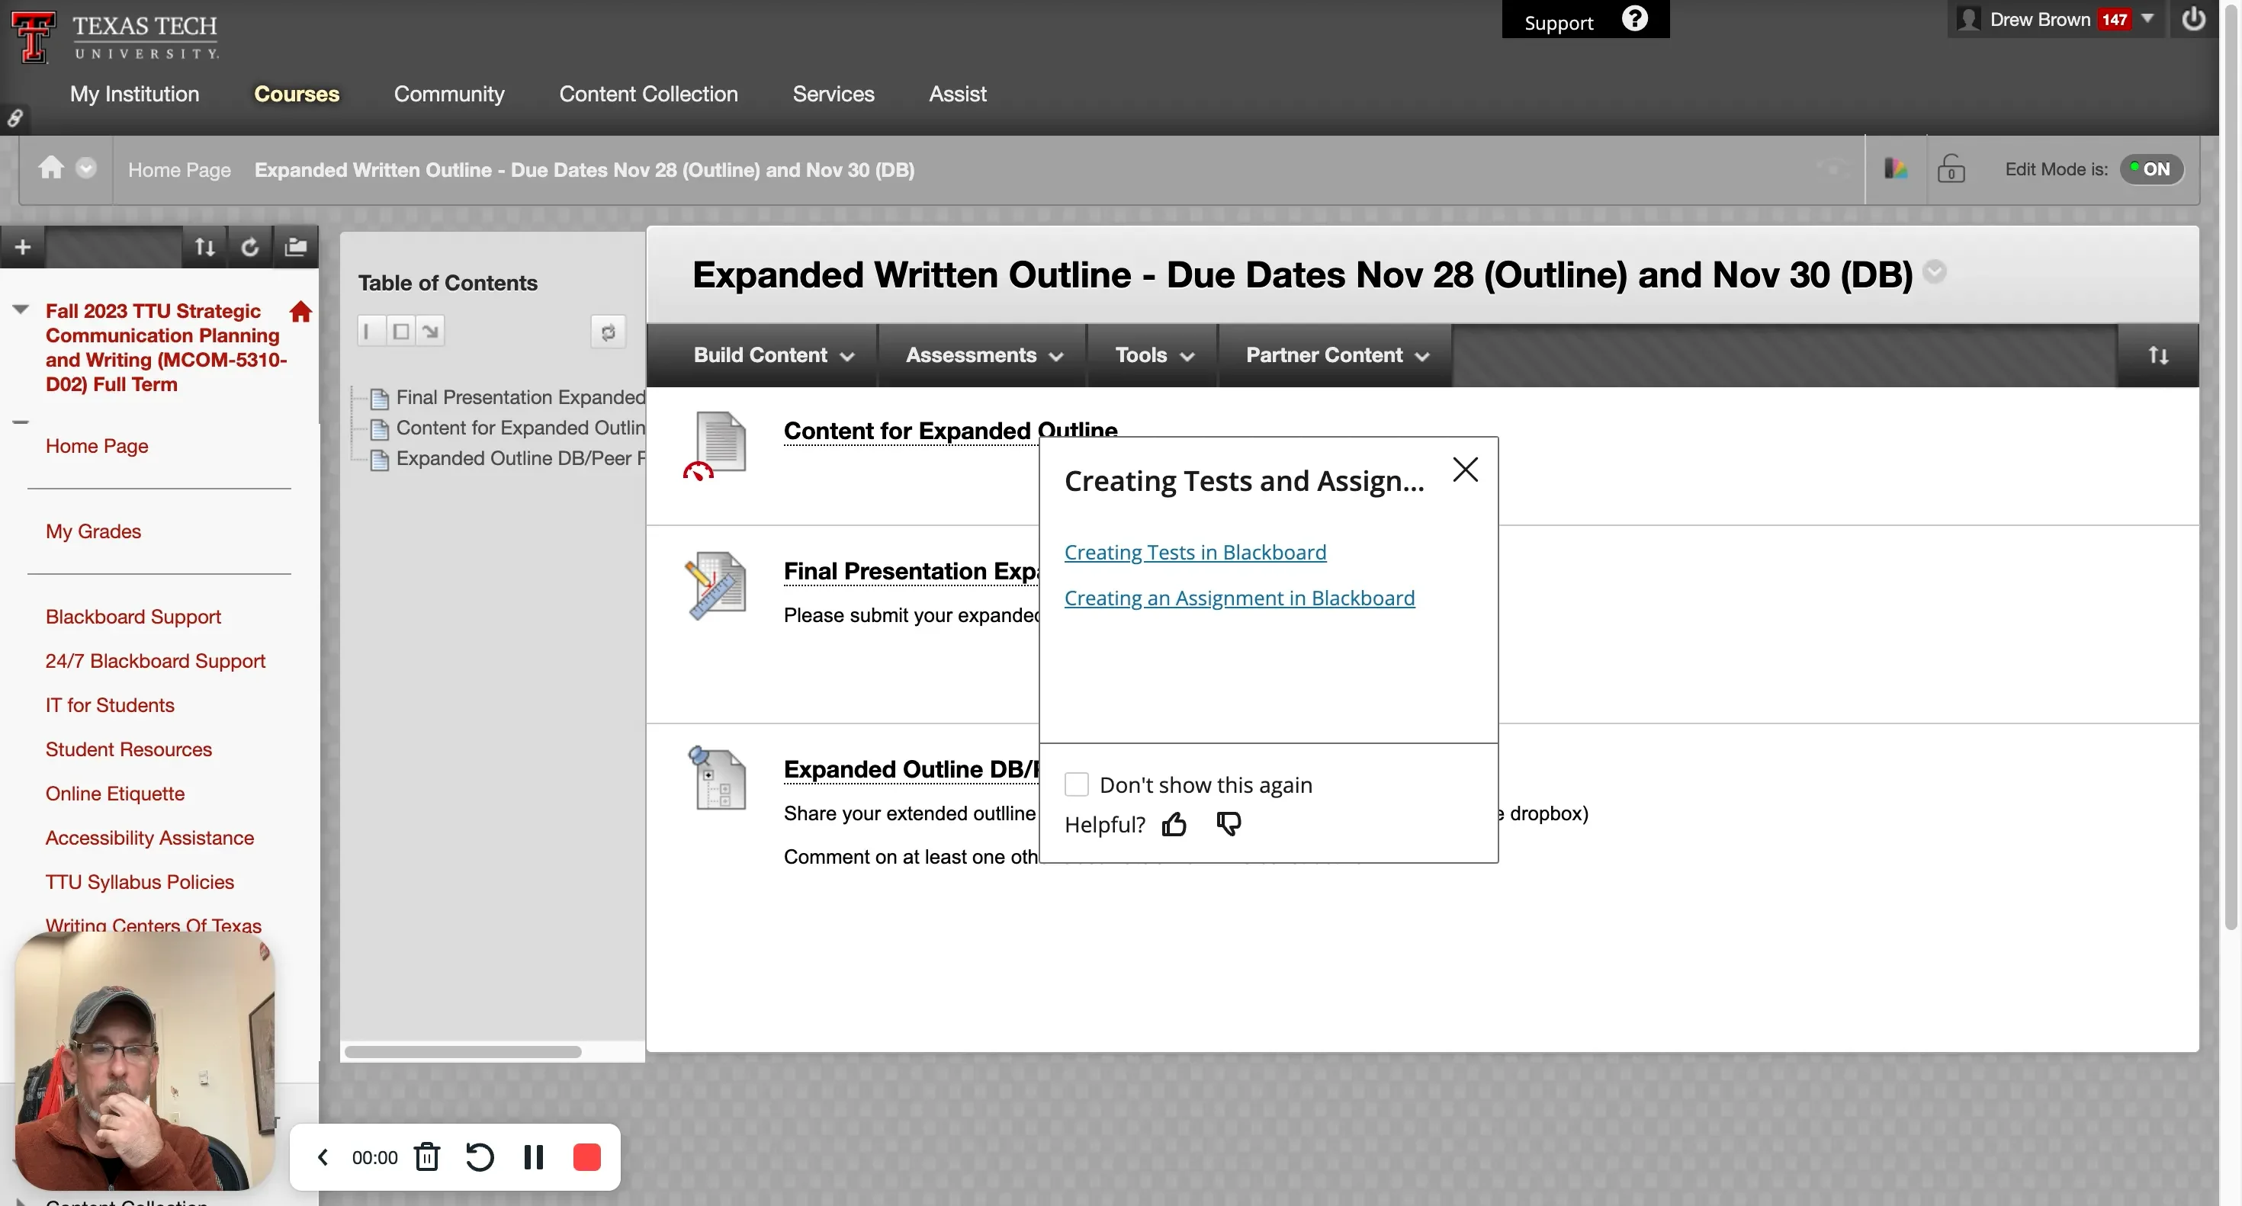
Task: Expand the Assessments dropdown
Action: point(981,355)
